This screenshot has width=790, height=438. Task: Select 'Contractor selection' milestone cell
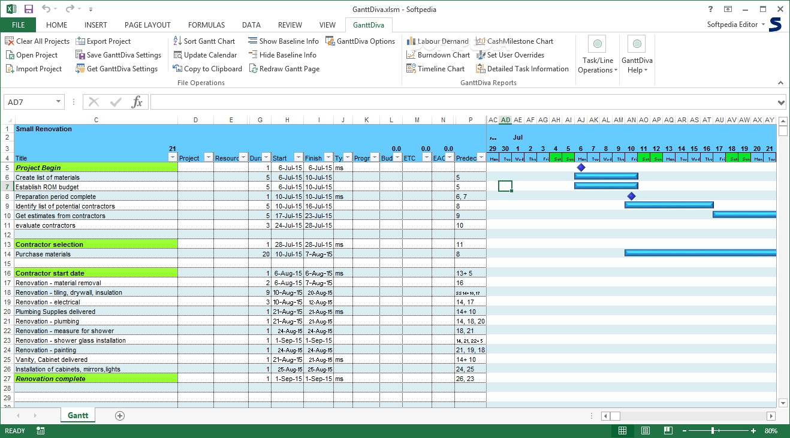click(96, 244)
